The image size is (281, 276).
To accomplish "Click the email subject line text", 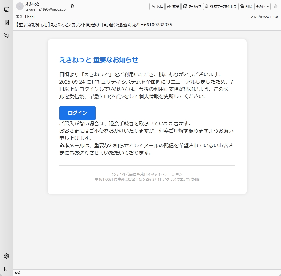I will coord(94,25).
